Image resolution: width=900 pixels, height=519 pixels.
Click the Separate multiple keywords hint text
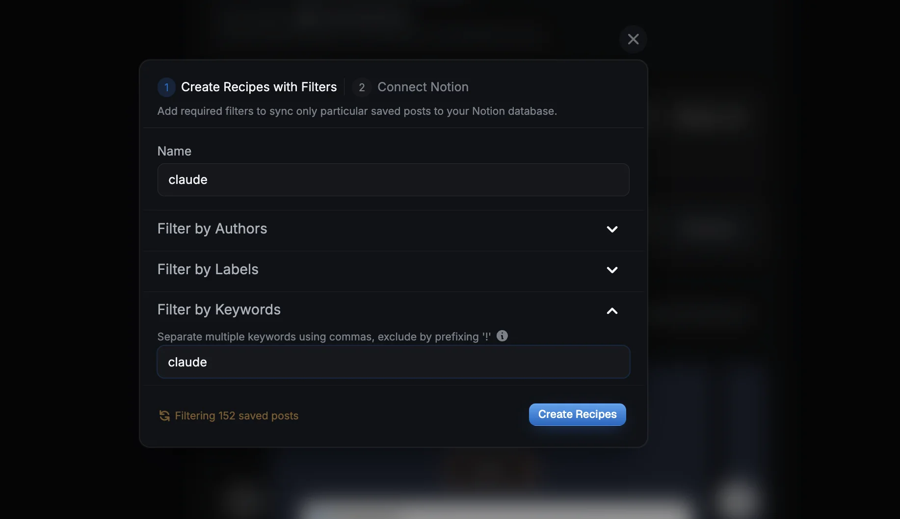click(324, 337)
